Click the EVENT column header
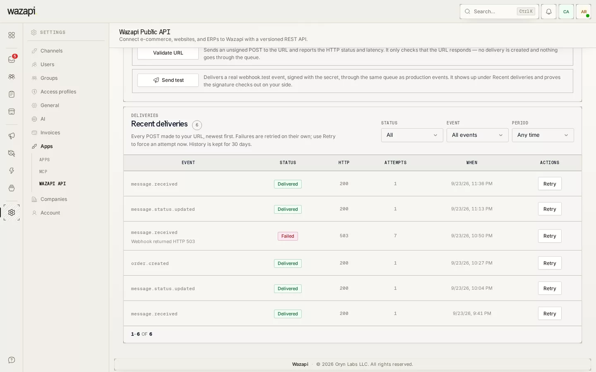Viewport: 596px width, 372px height. pyautogui.click(x=188, y=163)
